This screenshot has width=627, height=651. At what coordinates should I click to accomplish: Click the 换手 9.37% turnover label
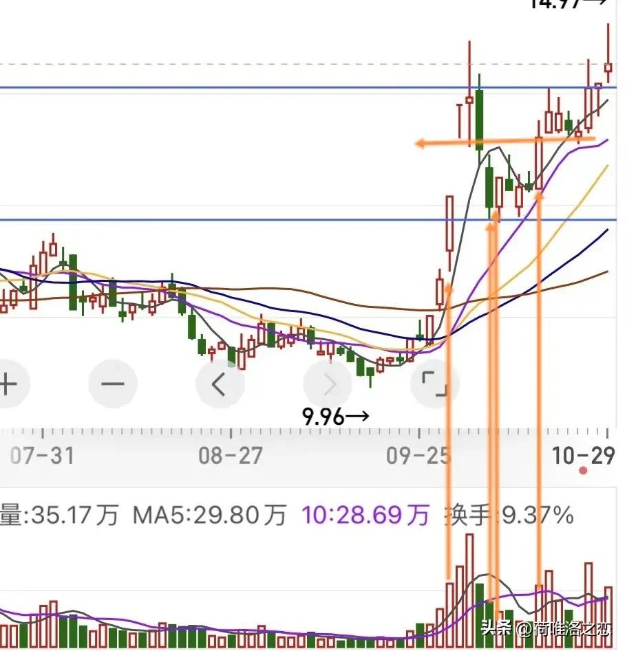tap(509, 515)
